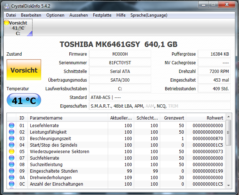
Task: Select the C: drive tab showing Vorsicht 41 °C
Action: 18,27
